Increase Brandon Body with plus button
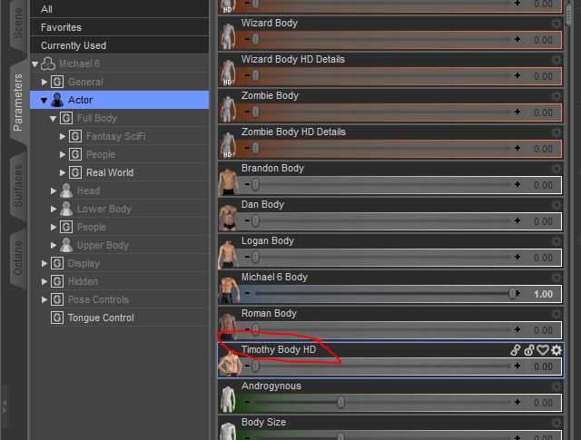The height and width of the screenshot is (440, 581). point(517,184)
